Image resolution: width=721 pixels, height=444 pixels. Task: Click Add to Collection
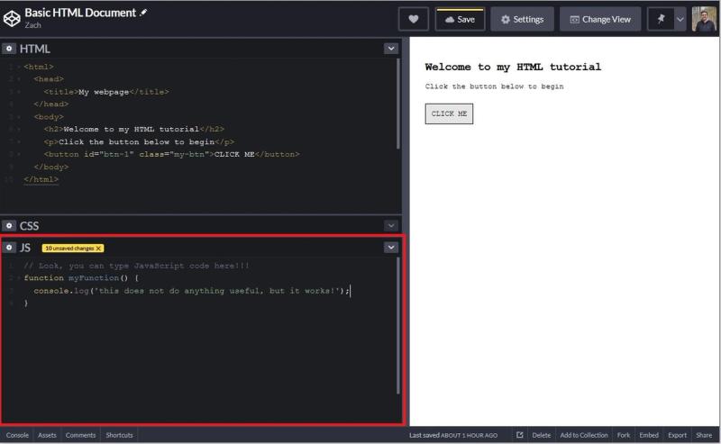[x=583, y=435]
